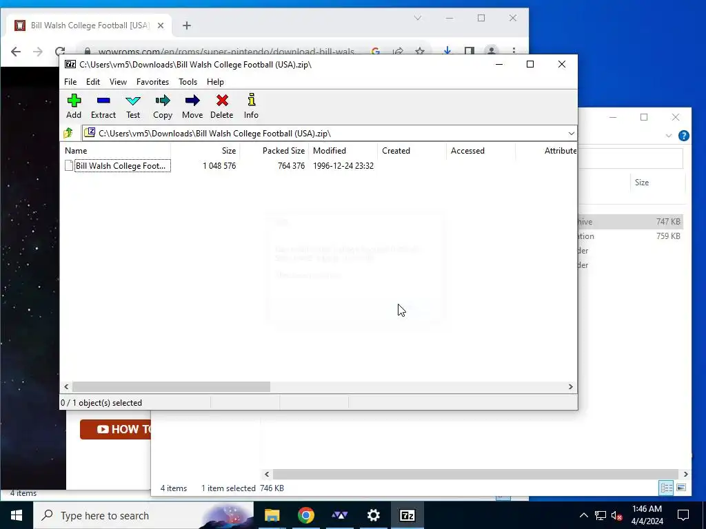Image resolution: width=706 pixels, height=529 pixels.
Task: Open the Windows Start menu
Action: point(17,515)
